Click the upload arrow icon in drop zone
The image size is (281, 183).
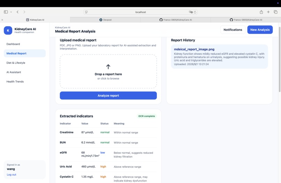click(108, 67)
